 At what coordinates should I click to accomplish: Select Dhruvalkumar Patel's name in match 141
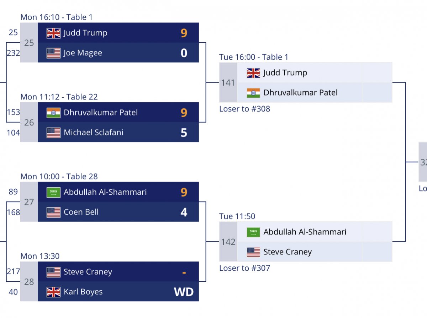pyautogui.click(x=300, y=93)
